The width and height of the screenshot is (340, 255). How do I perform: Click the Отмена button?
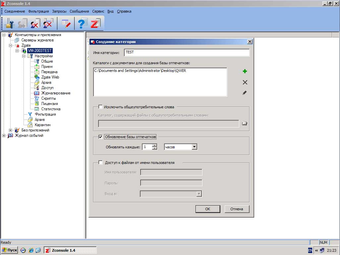237,209
